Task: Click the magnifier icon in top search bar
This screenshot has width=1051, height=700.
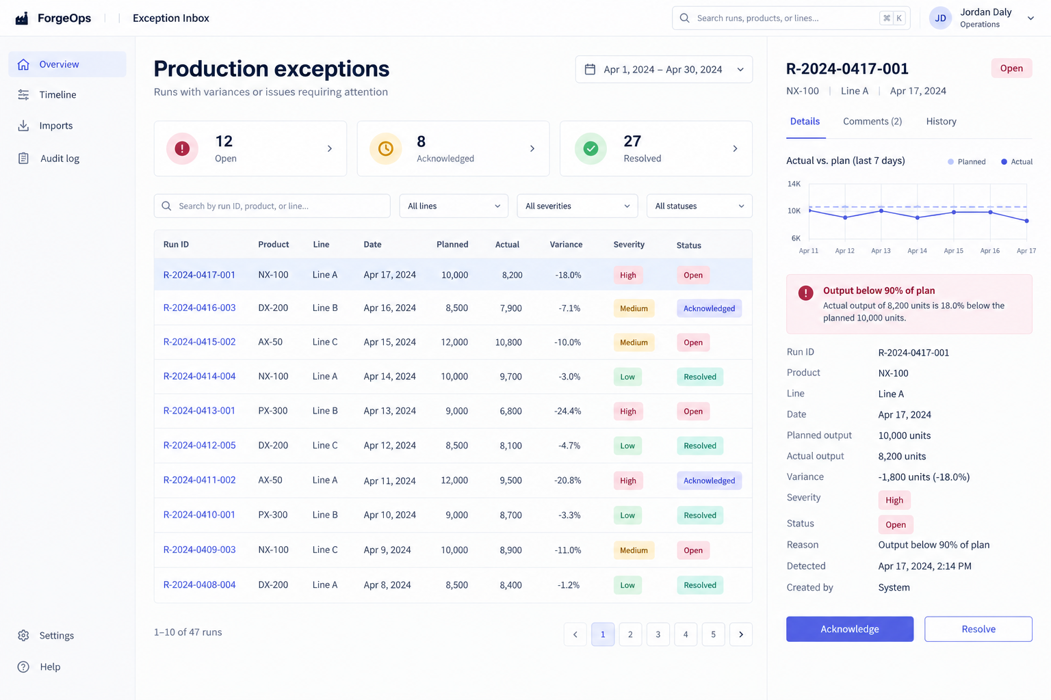Action: [x=684, y=18]
